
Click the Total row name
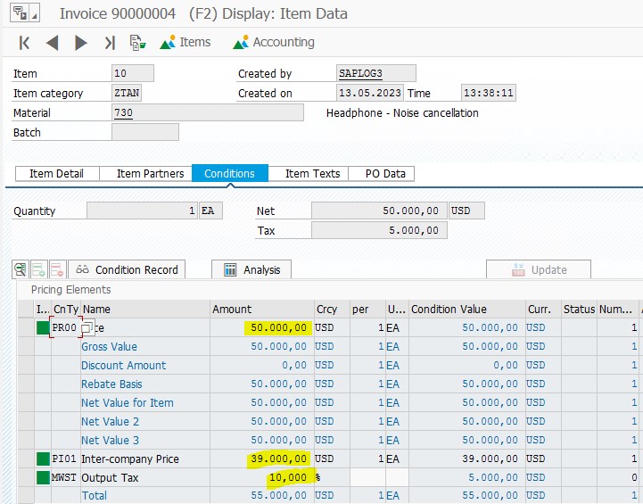pos(94,496)
